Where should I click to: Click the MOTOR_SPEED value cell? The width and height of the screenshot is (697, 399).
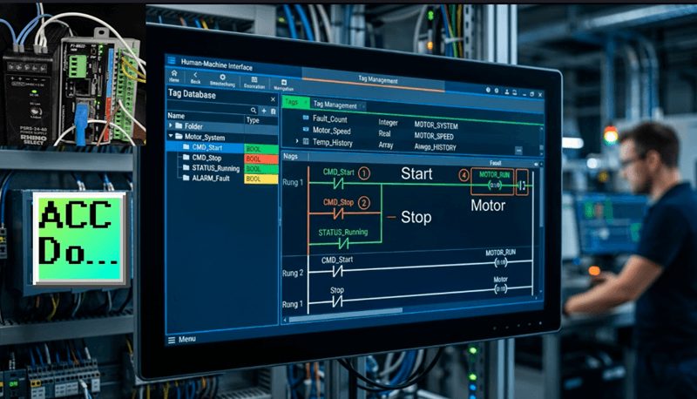click(434, 136)
